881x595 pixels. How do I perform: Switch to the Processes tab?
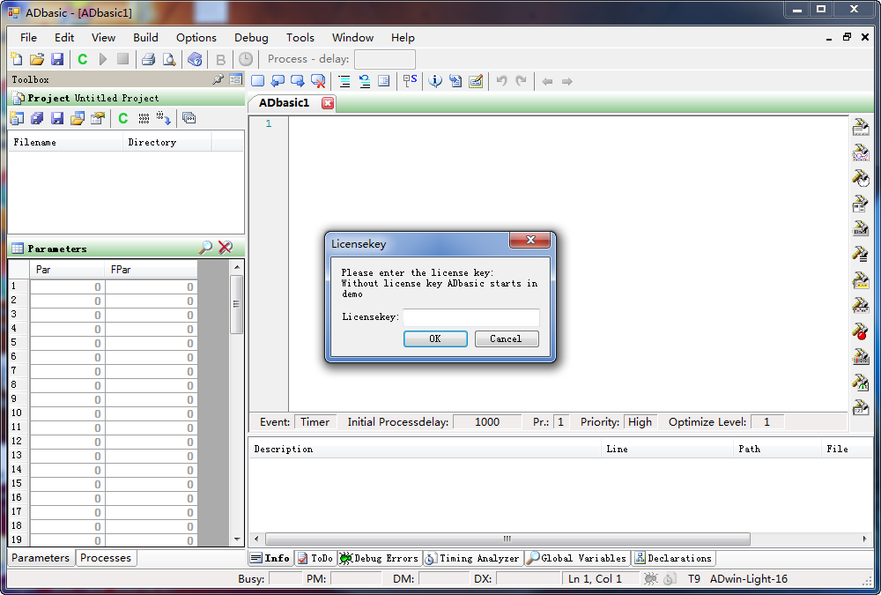click(x=106, y=558)
